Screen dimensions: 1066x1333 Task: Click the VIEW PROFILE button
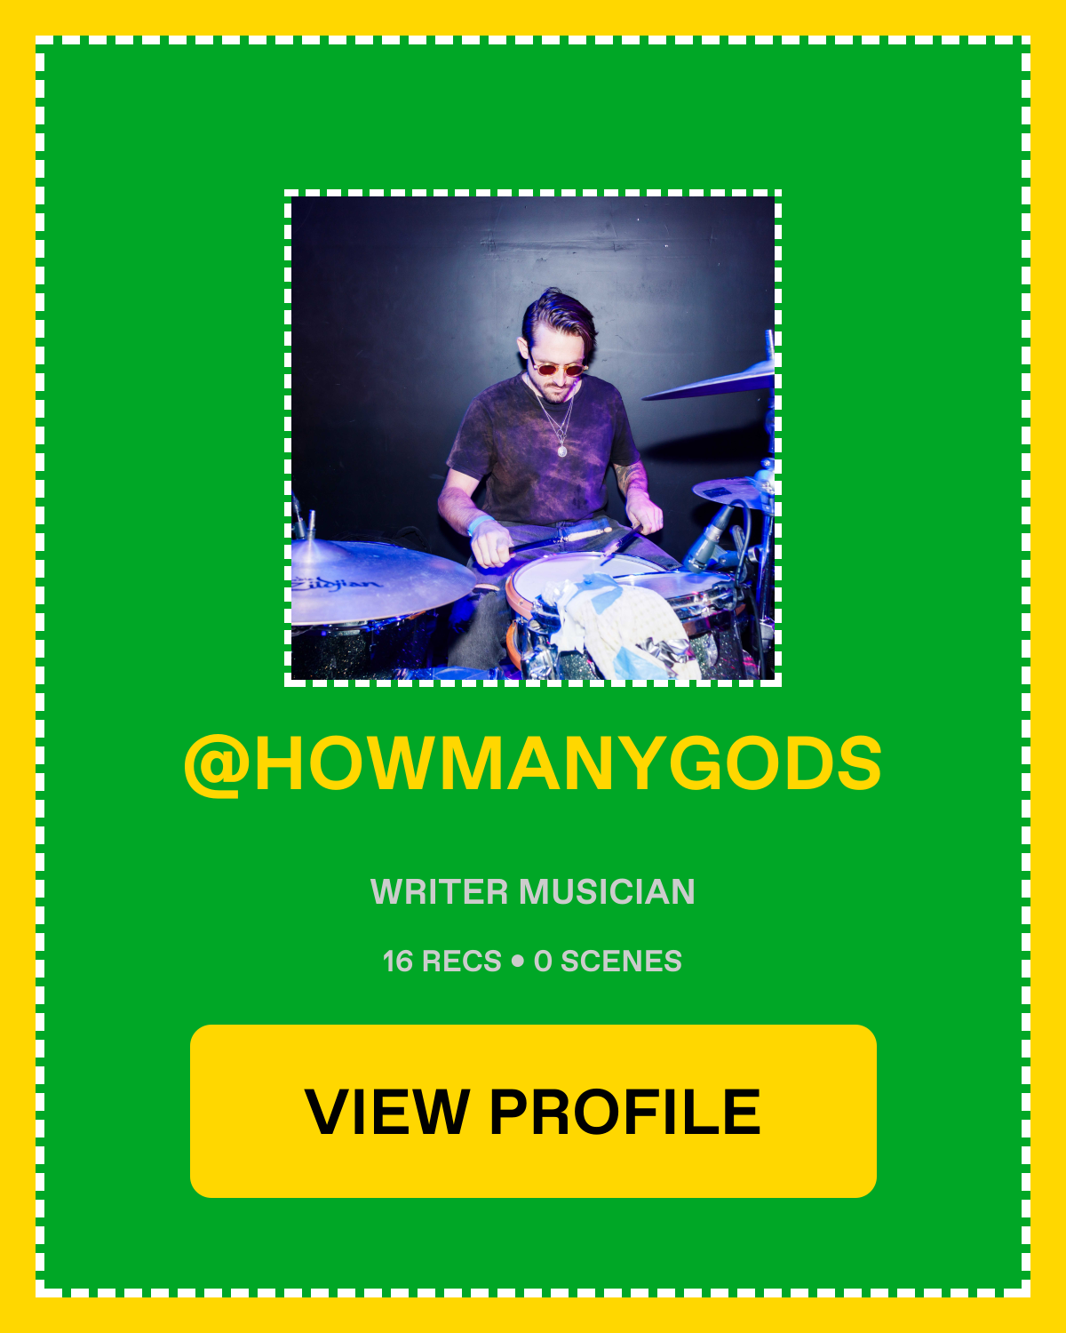pos(533,1111)
